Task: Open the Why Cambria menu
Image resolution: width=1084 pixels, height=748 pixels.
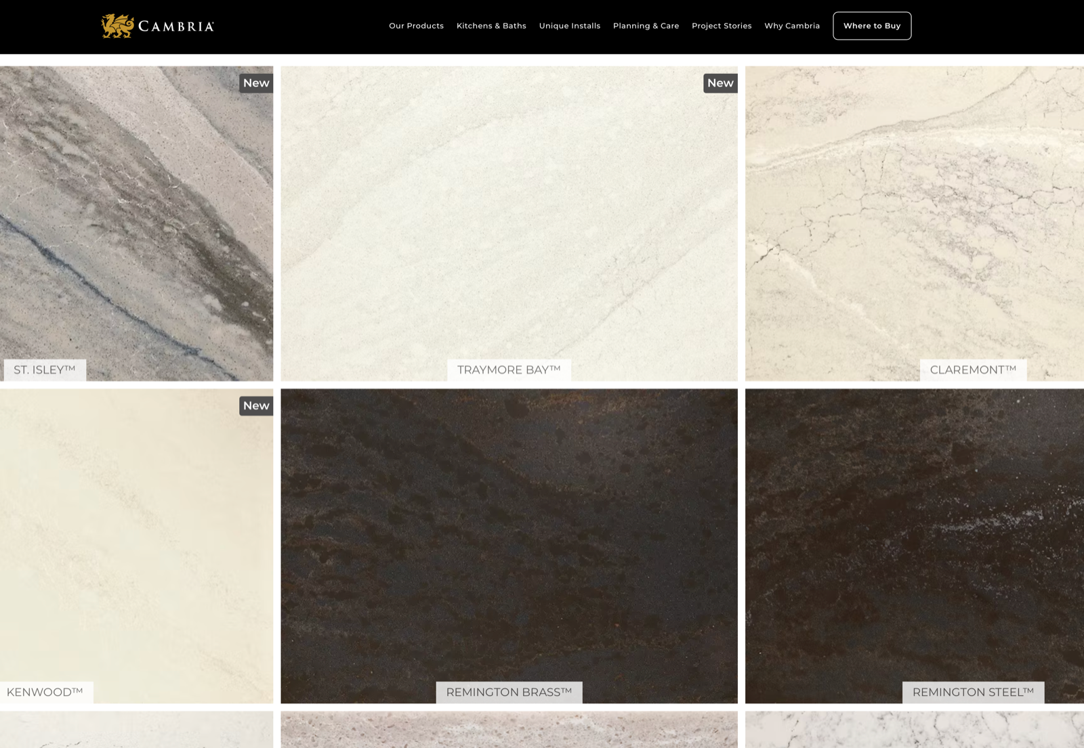Action: (x=792, y=26)
